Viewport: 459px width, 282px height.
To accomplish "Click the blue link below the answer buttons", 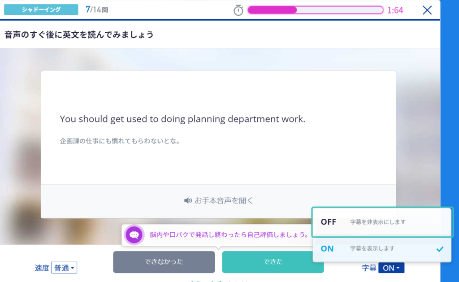I will (220, 280).
